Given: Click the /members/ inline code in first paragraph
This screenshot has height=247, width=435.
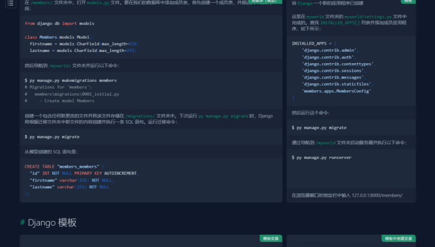Looking at the screenshot, I should (x=41, y=3).
